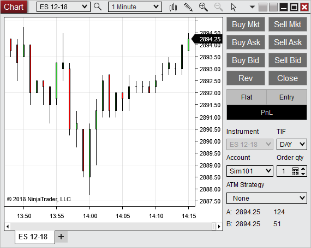Image resolution: width=311 pixels, height=248 pixels.
Task: Click the second gray link button
Action: 273,7
